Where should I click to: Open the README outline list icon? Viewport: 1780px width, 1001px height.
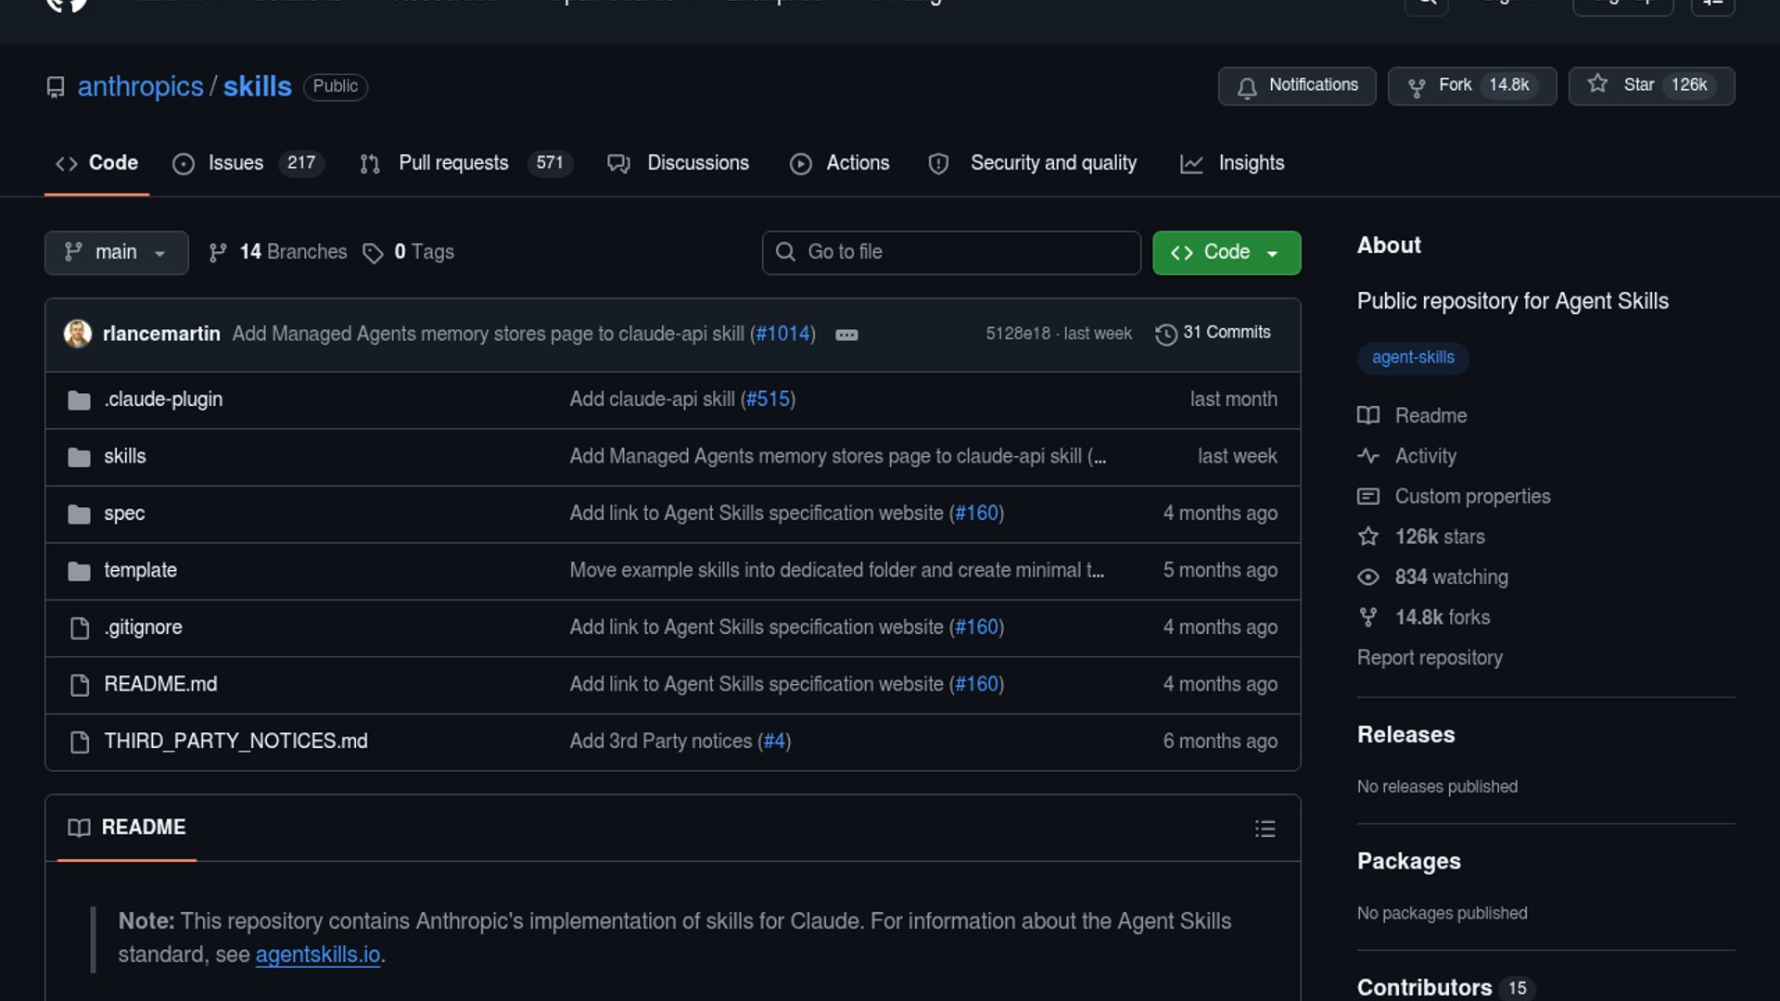point(1265,829)
